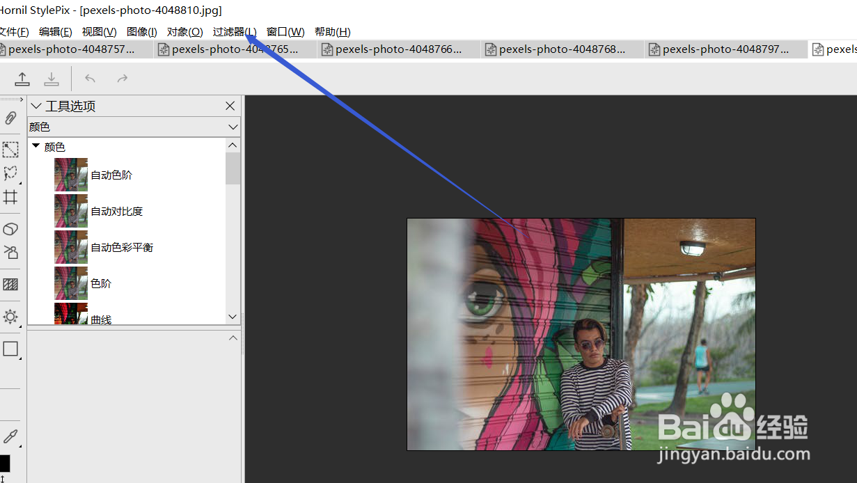Click the graffiti photo on the canvas
857x483 pixels.
click(581, 334)
